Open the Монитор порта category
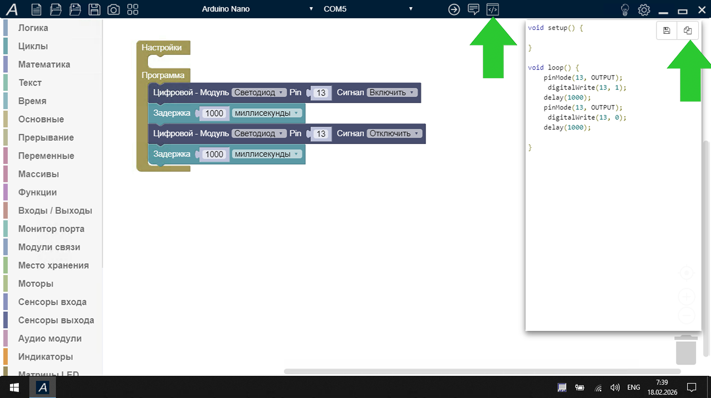 pyautogui.click(x=51, y=229)
